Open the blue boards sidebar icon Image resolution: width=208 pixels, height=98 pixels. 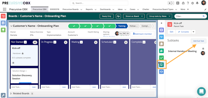click(x=3, y=23)
